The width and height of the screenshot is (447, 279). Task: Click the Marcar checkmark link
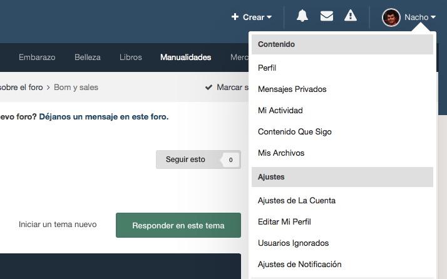tap(227, 87)
